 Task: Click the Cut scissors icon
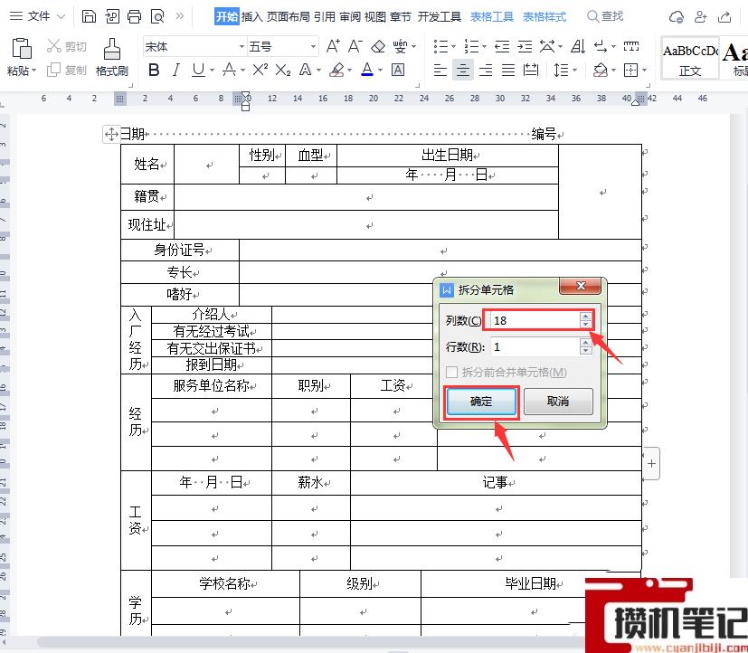pos(54,46)
